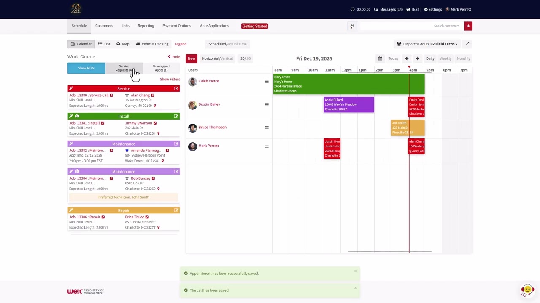Open More Applications menu
This screenshot has height=303, width=540.
[x=214, y=26]
